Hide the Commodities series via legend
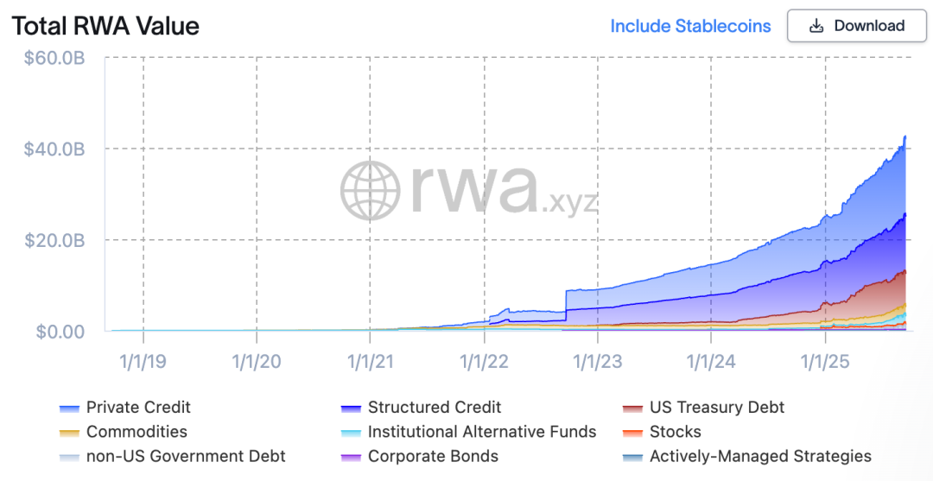933x481 pixels. point(136,432)
